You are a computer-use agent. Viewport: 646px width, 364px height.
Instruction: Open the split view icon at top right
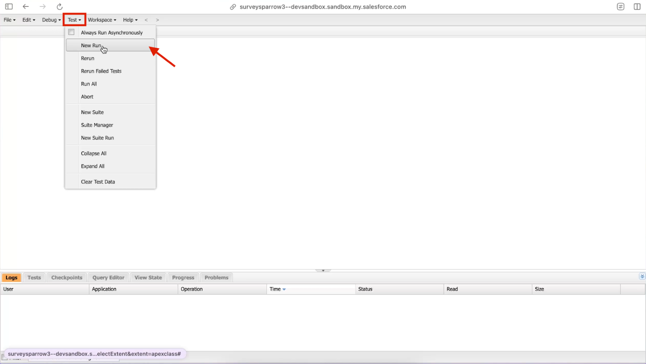click(637, 6)
